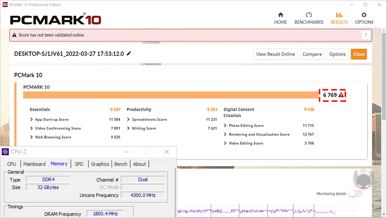
Task: Click the warning triangle in validation banner
Action: 15,35
